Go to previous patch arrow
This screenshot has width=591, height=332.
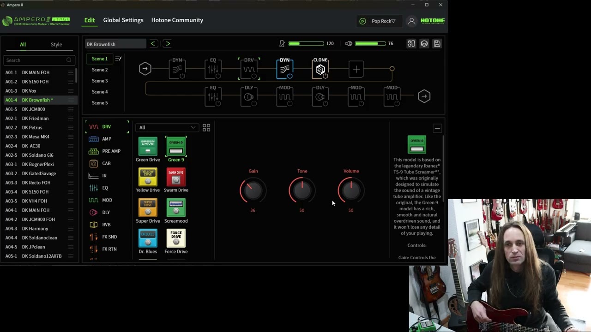tap(153, 43)
